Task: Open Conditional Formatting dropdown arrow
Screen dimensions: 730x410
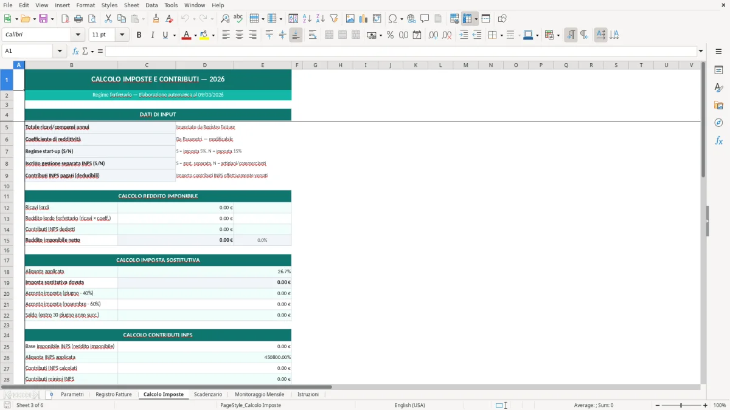Action: click(x=558, y=35)
